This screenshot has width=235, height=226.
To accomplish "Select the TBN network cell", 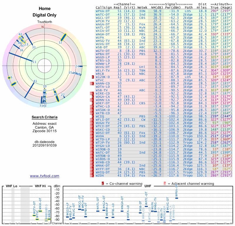I will pyautogui.click(x=142, y=70).
